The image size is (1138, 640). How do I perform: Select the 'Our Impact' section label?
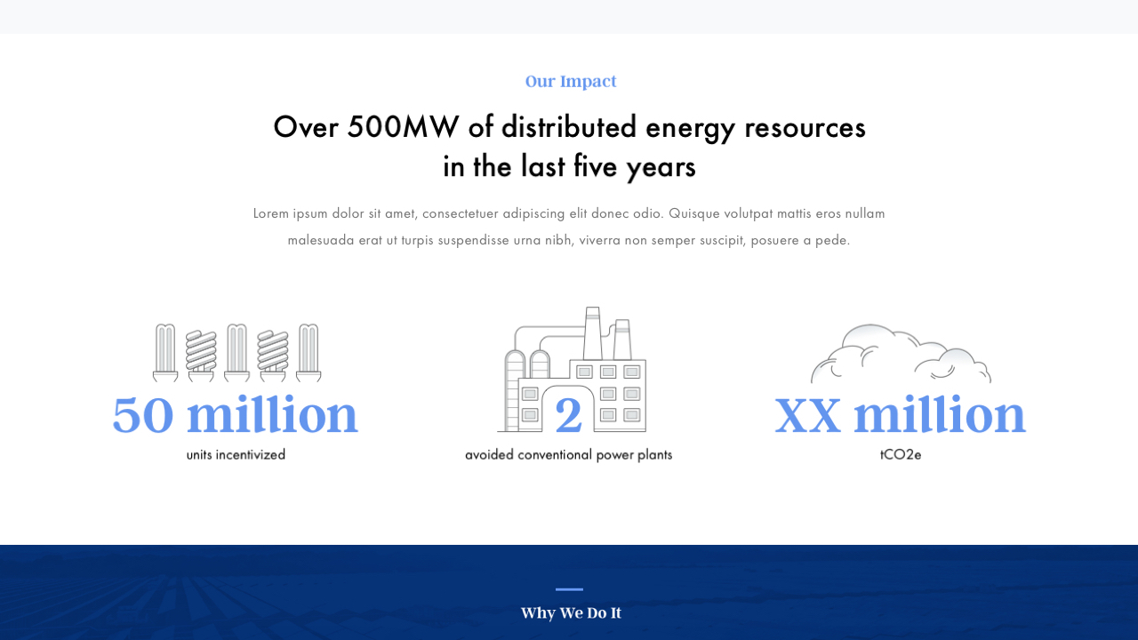pos(571,81)
